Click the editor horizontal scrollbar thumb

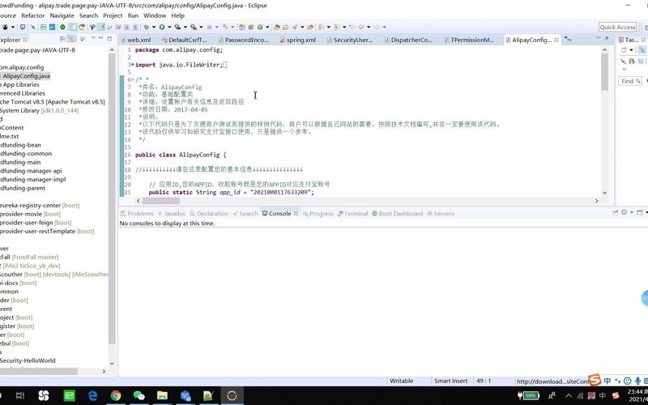pos(160,201)
